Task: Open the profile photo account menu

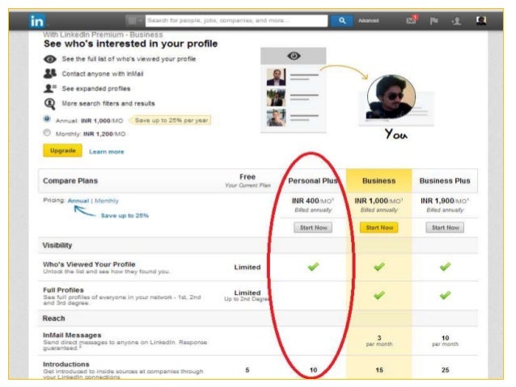Action: 481,21
